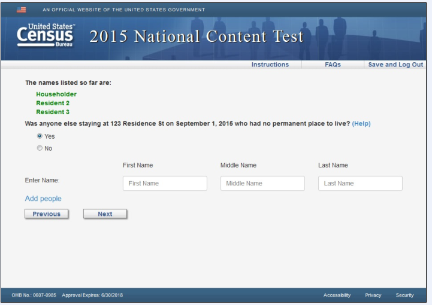
Task: Click the OMB No.: 0607-0985 text
Action: pos(34,295)
